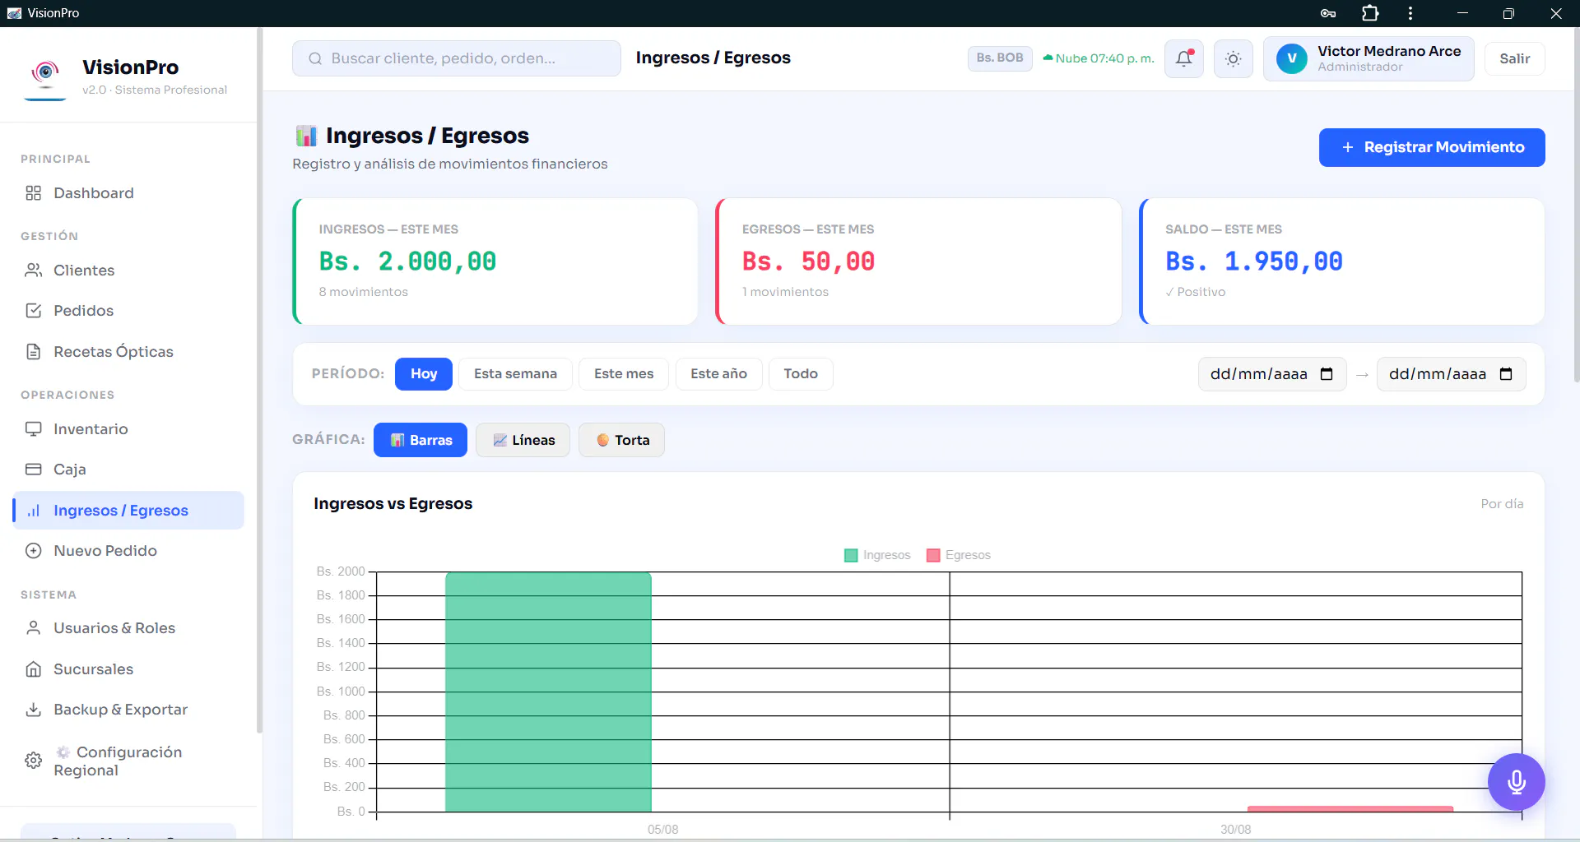Select the Este mes period filter
1580x842 pixels.
click(624, 374)
